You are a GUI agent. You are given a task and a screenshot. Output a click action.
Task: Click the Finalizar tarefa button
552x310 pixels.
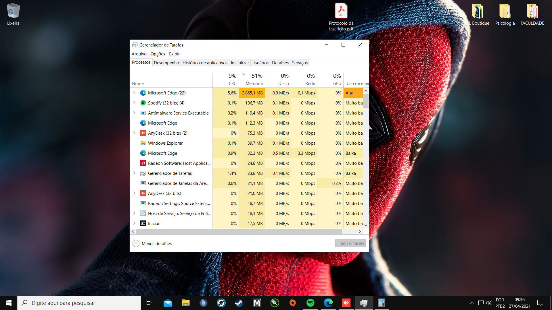(350, 243)
